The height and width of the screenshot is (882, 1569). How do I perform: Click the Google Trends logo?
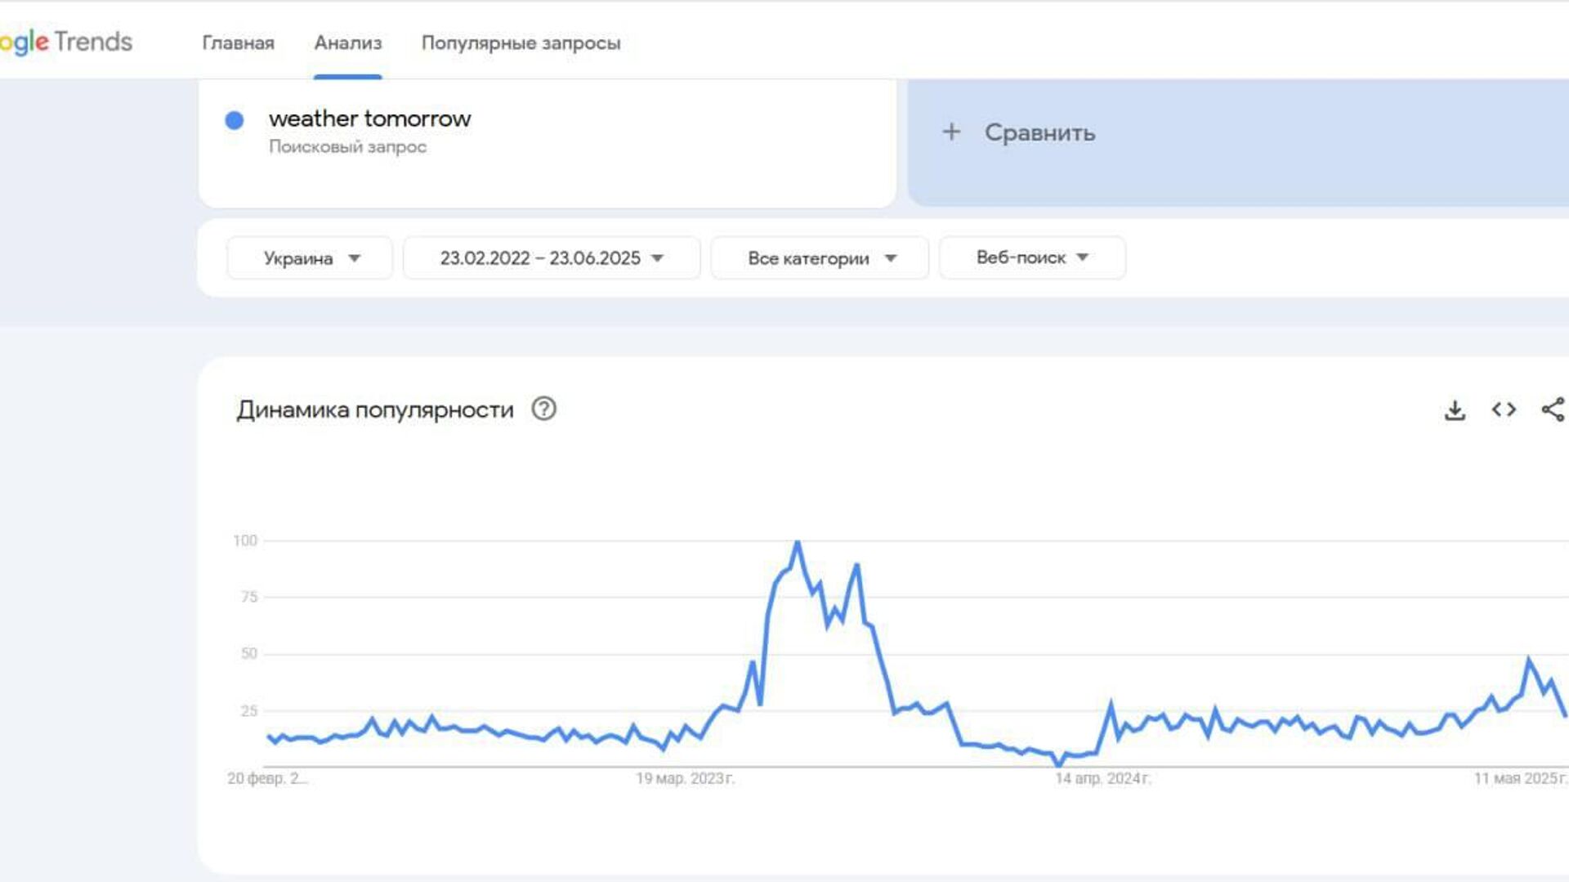tap(65, 42)
